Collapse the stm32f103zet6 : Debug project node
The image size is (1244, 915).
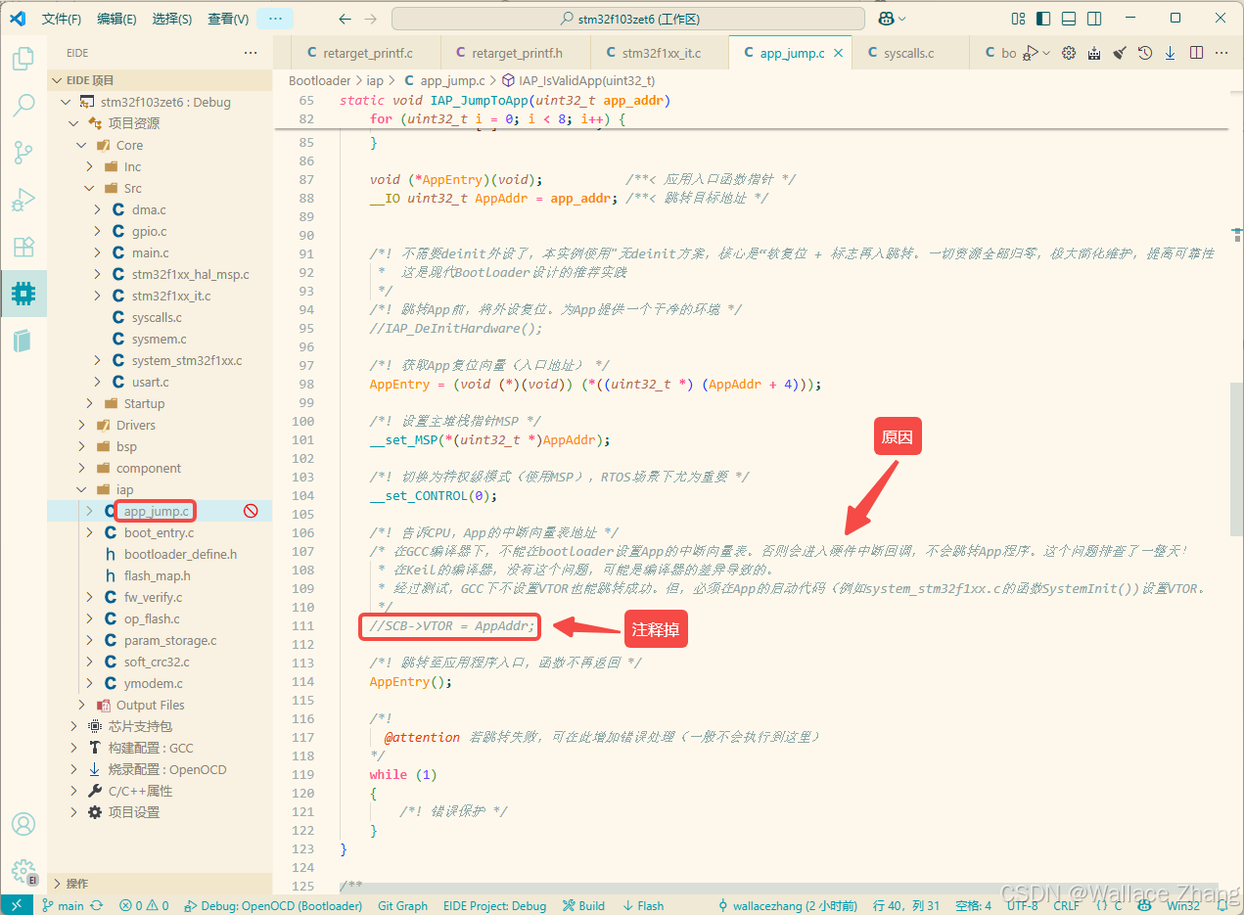[66, 102]
